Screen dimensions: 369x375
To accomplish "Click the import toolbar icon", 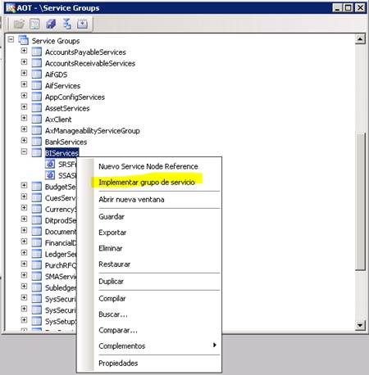I will 82,24.
